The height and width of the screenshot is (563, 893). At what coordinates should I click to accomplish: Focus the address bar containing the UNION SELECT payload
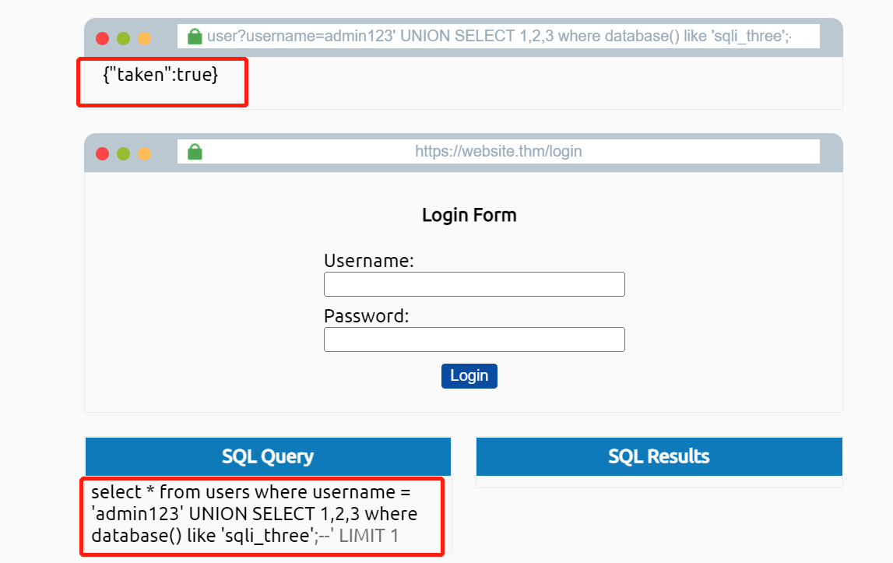click(x=498, y=37)
